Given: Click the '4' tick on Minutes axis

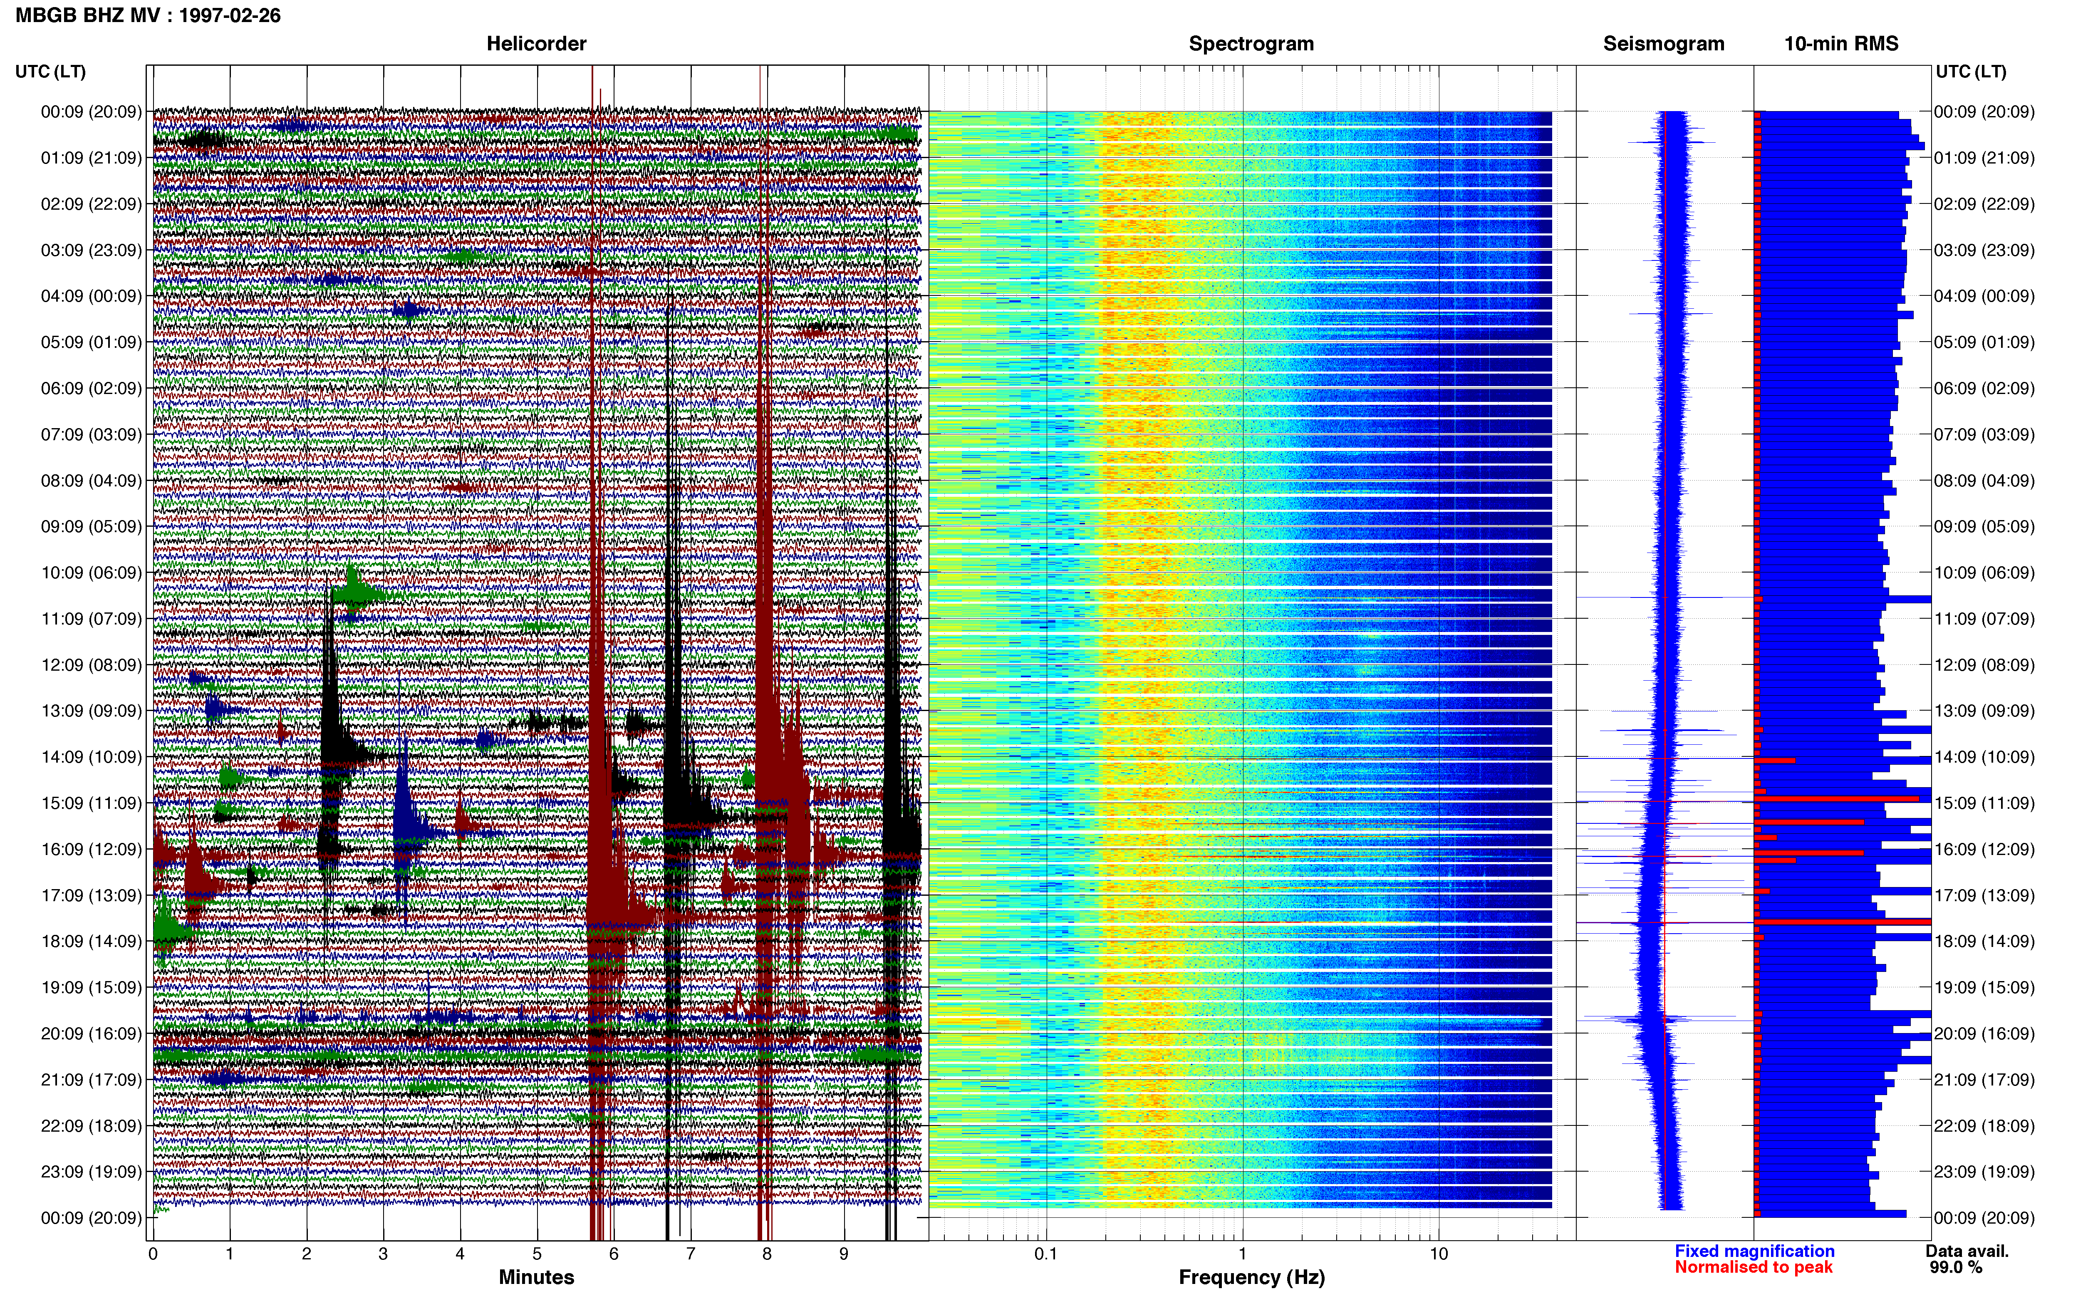Looking at the screenshot, I should pos(460,1254).
